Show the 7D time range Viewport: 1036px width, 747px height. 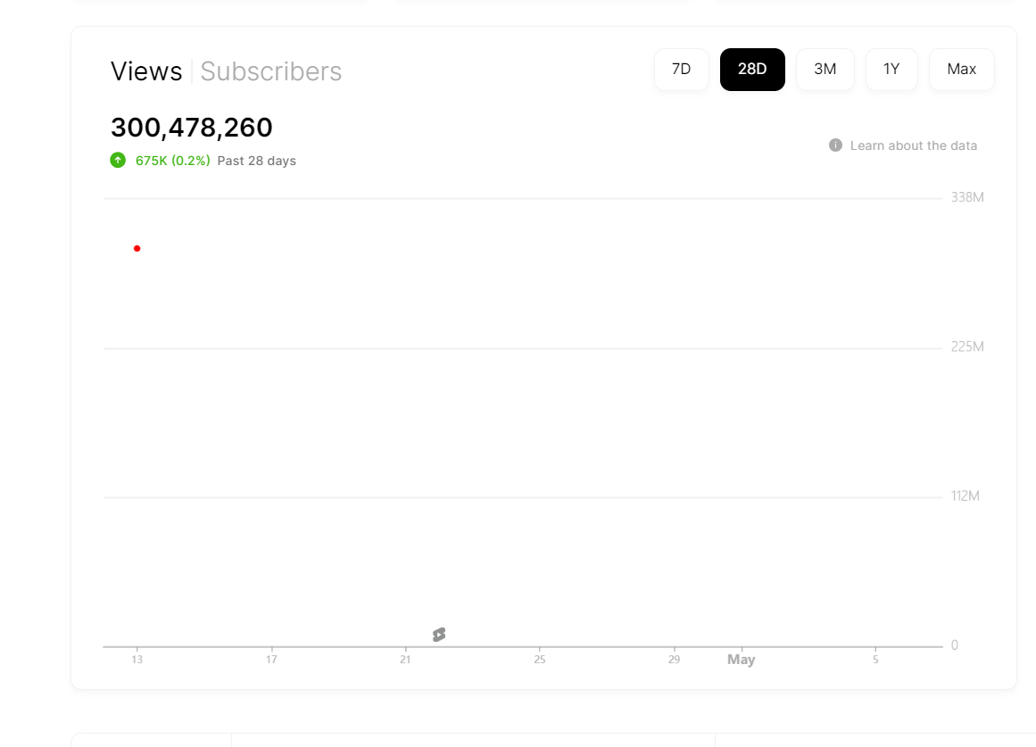681,70
